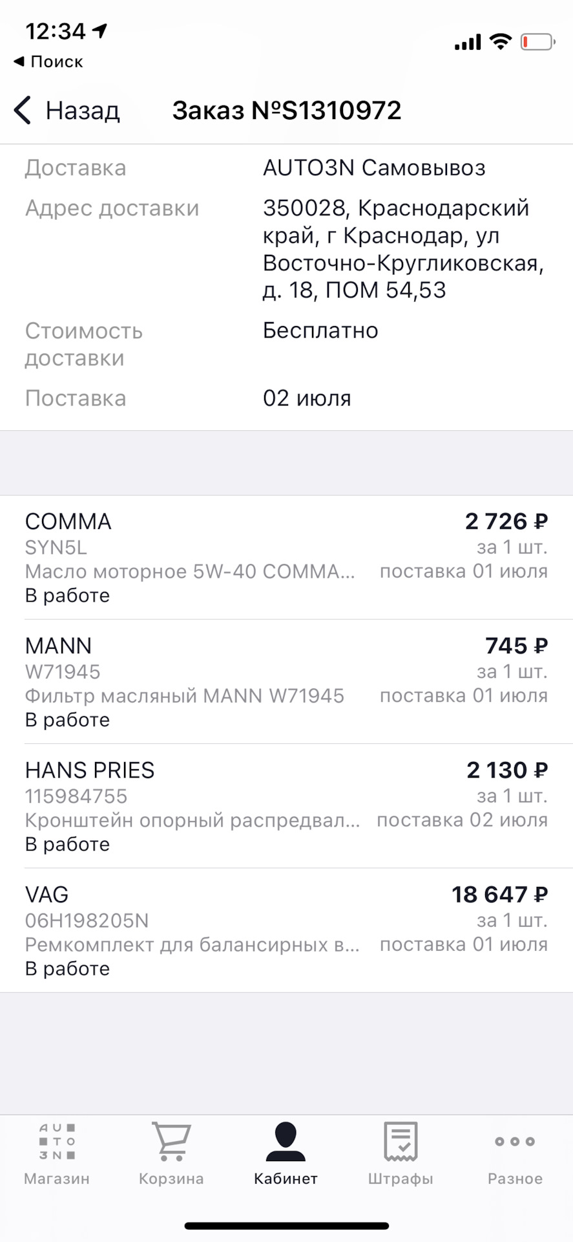Open the MANN W71945 filter item
This screenshot has height=1242, width=573.
(286, 682)
